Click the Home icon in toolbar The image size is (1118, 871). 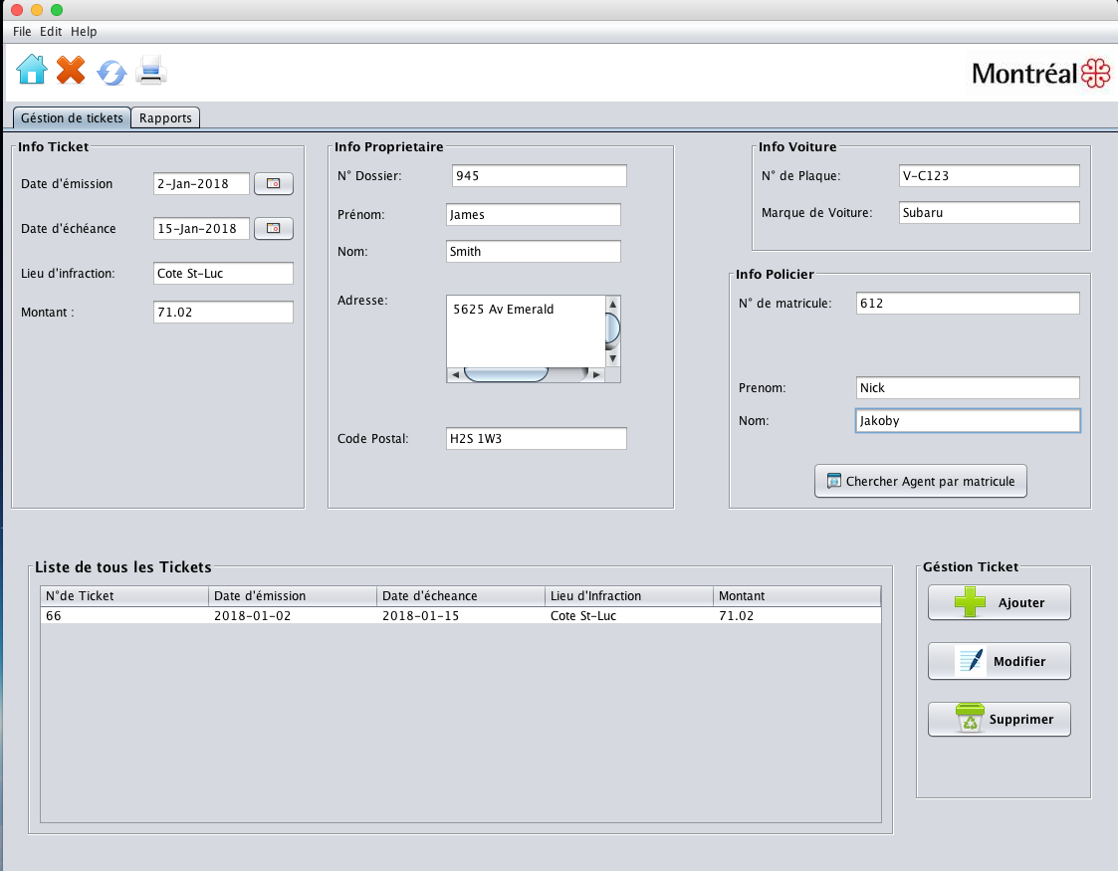[32, 70]
